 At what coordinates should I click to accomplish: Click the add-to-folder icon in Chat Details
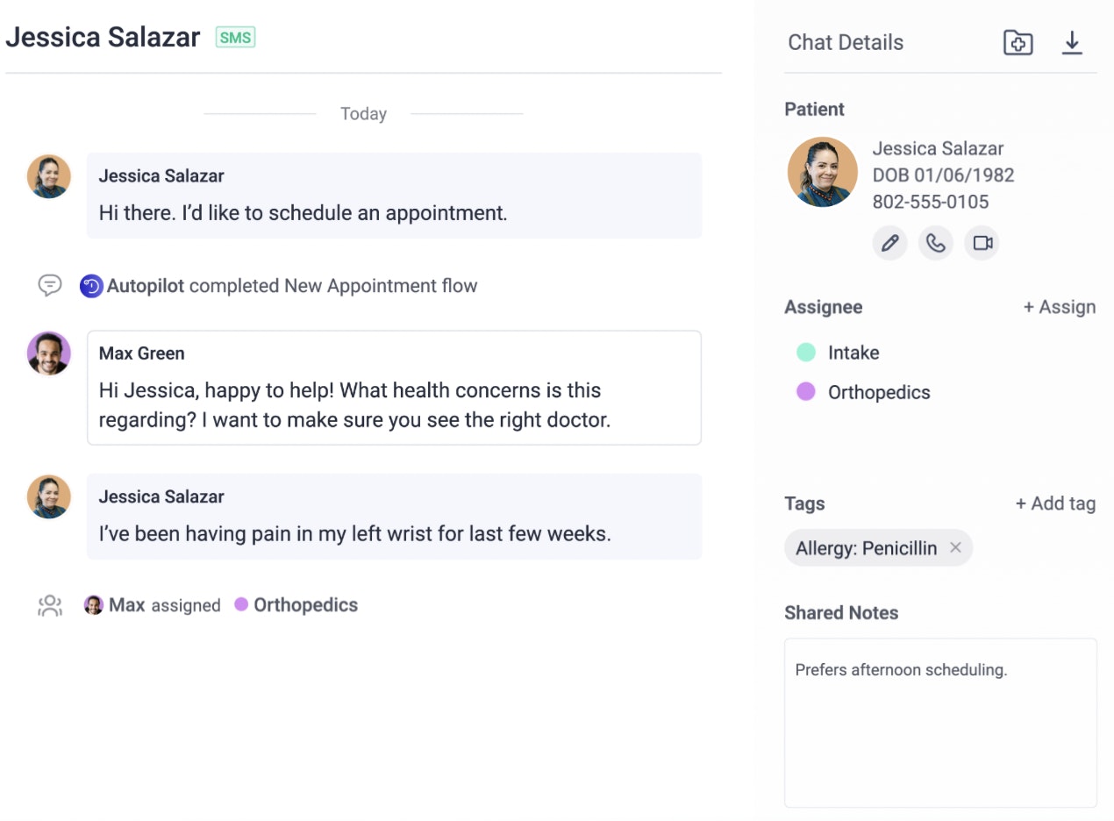click(x=1018, y=42)
